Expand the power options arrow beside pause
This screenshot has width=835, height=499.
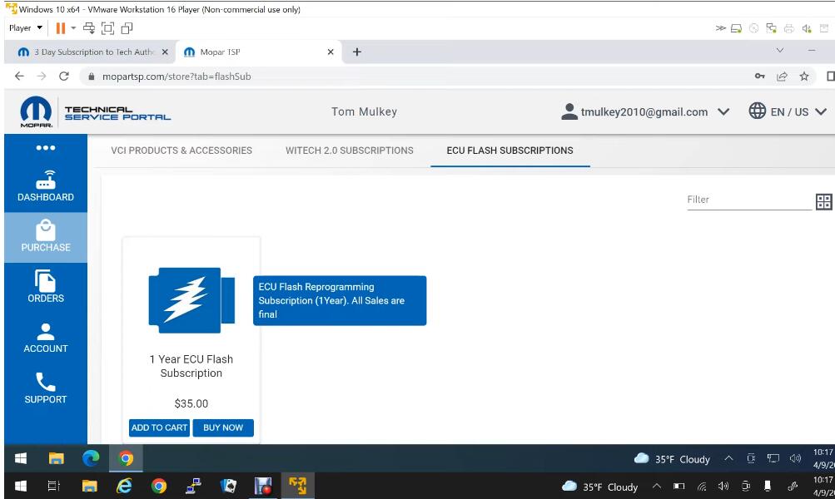point(73,28)
